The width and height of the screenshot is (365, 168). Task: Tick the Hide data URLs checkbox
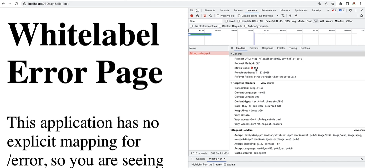pyautogui.click(x=238, y=21)
